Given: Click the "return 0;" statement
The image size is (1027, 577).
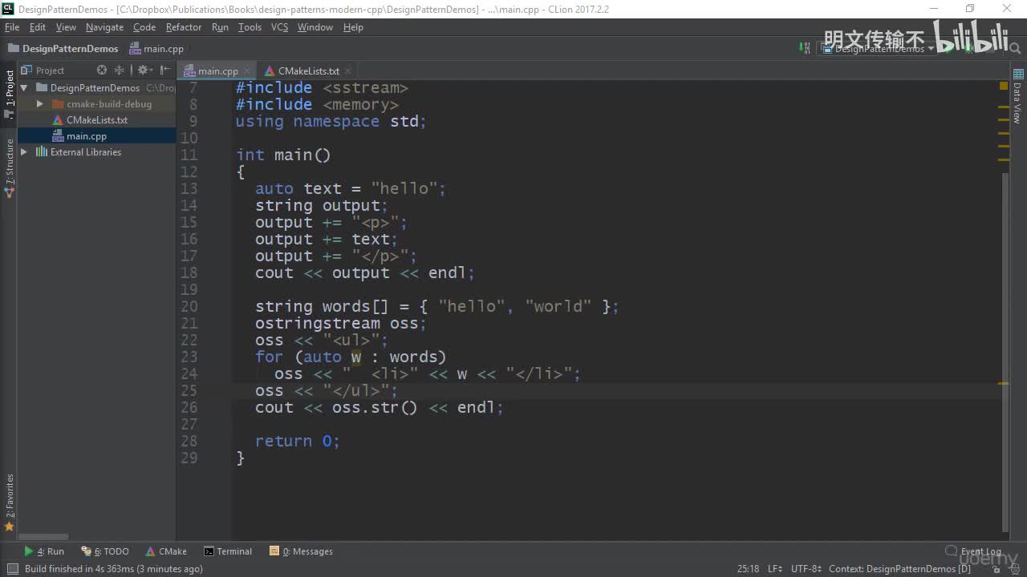Looking at the screenshot, I should coord(298,441).
